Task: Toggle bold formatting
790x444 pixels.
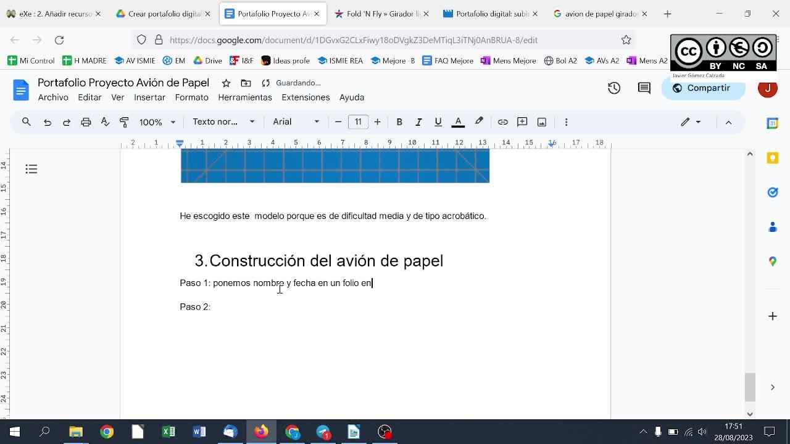Action: tap(399, 122)
